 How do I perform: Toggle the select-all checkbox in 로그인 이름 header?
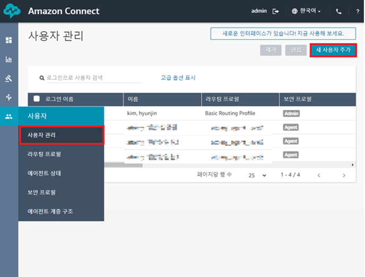click(37, 99)
